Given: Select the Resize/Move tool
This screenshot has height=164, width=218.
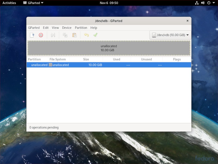Looking at the screenshot, I should point(53,35).
